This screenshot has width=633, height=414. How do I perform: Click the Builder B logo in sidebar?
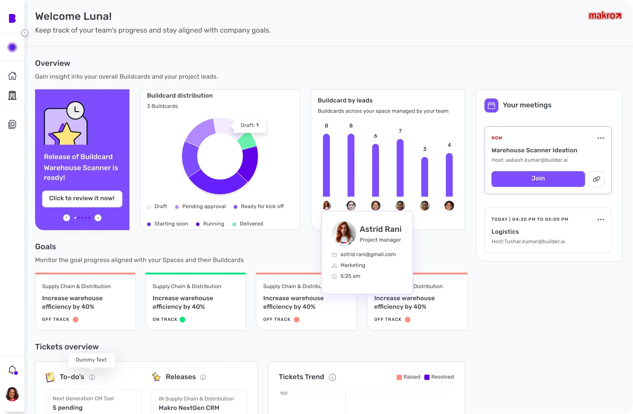[x=12, y=18]
